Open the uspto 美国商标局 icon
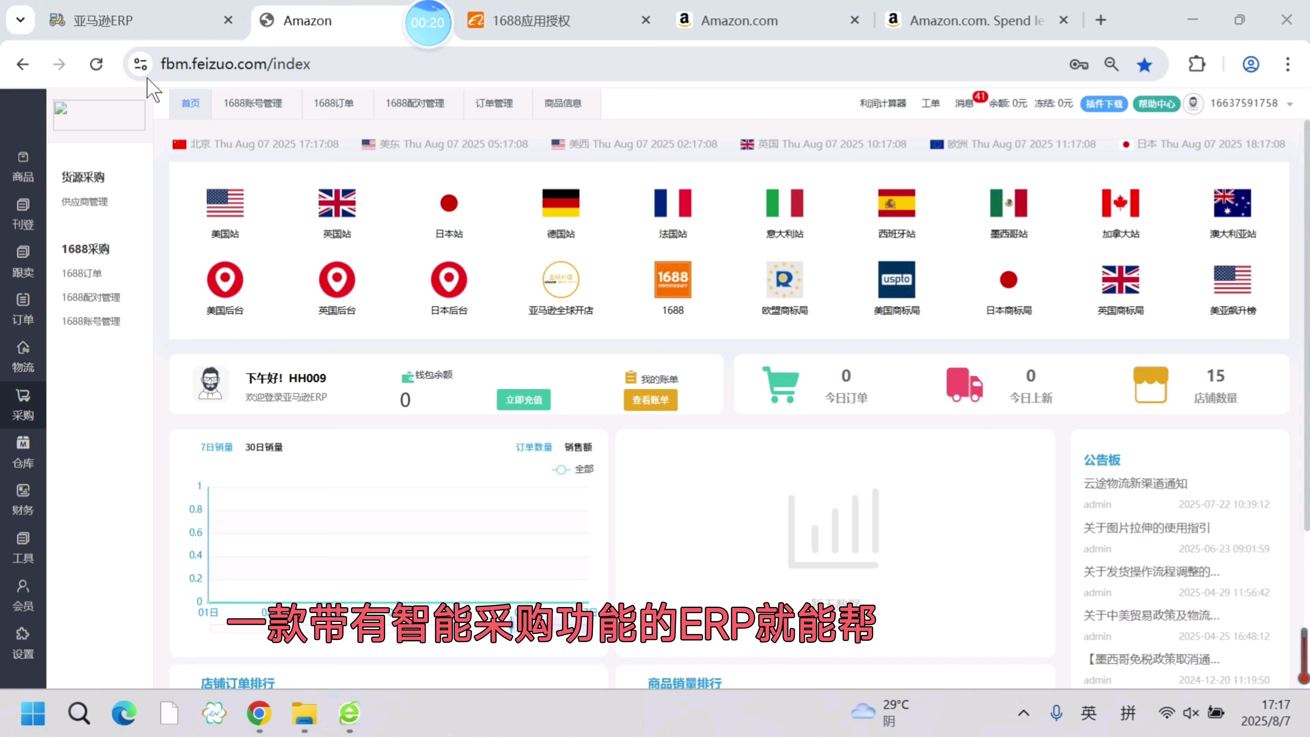This screenshot has height=737, width=1310. (x=896, y=280)
